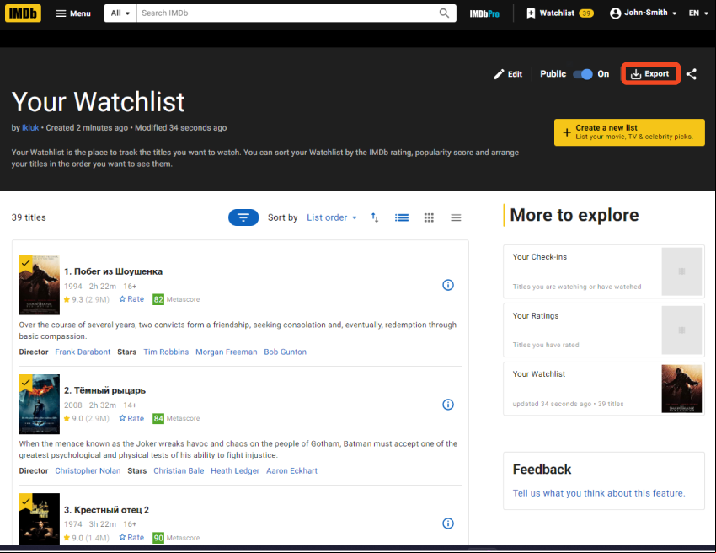Open the EN language dropdown

pyautogui.click(x=698, y=13)
